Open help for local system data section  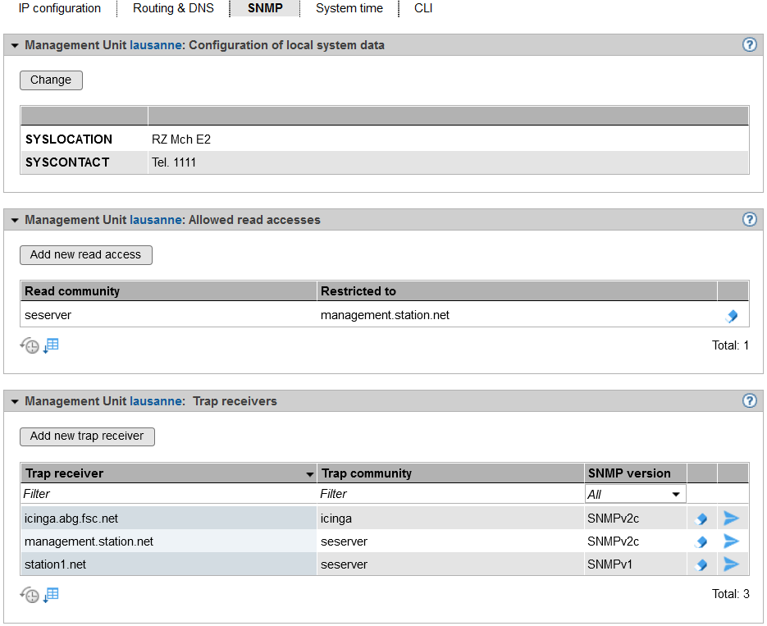pos(749,45)
